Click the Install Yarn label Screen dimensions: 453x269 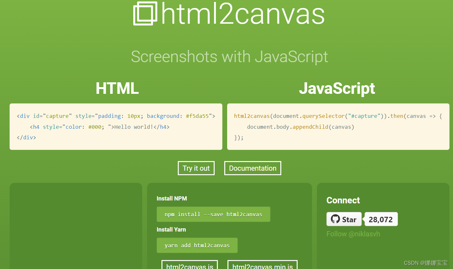click(171, 230)
